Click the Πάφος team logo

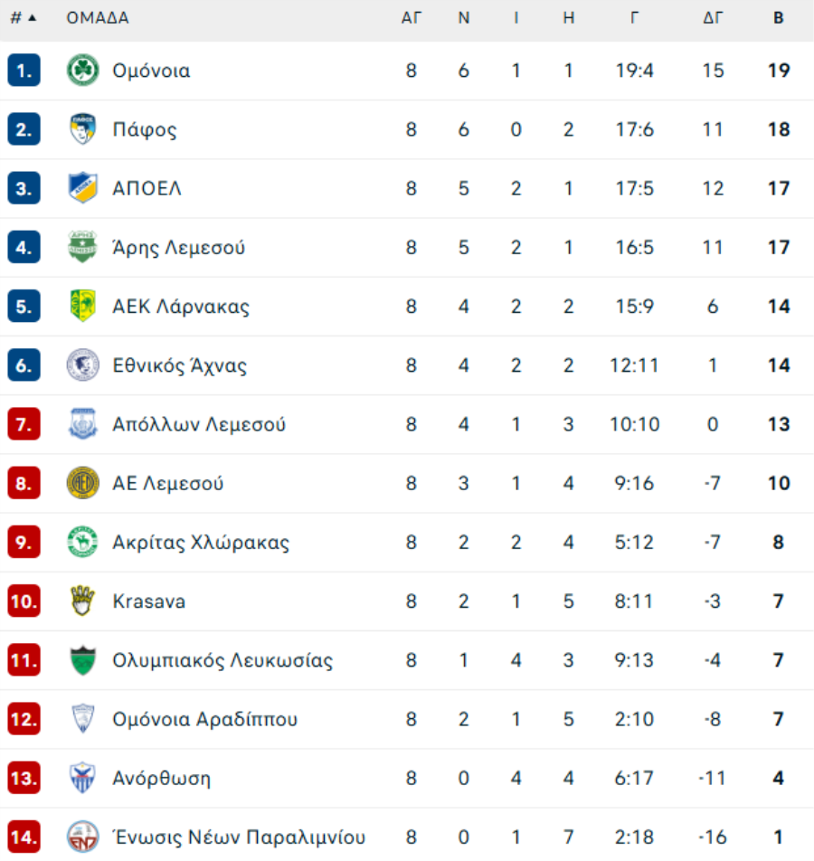tap(83, 129)
